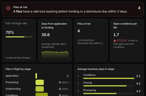Click rank number 3 beside Processing
The height and width of the screenshot is (96, 146).
tap(78, 91)
